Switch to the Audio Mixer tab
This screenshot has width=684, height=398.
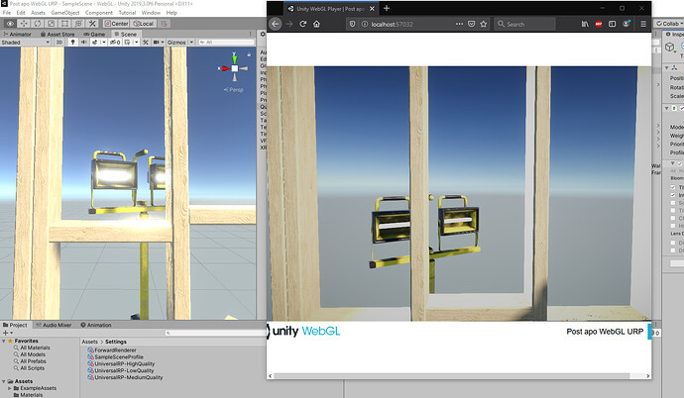pos(54,325)
